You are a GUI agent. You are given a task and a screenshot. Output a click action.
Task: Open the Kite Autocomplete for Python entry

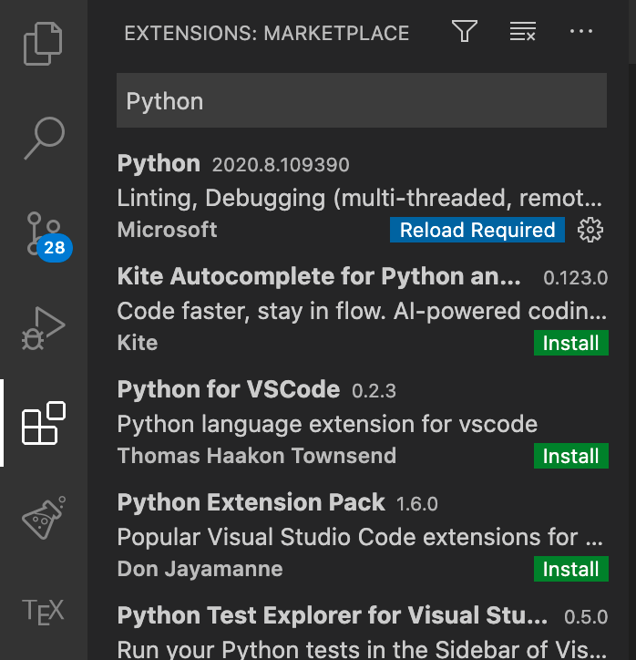(362, 309)
